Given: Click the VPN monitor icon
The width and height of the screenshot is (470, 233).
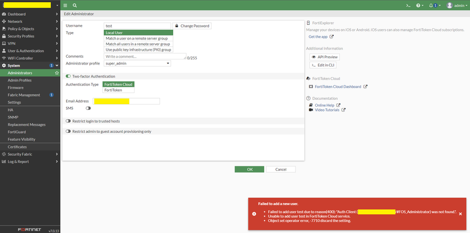Looking at the screenshot, I should coord(4,44).
